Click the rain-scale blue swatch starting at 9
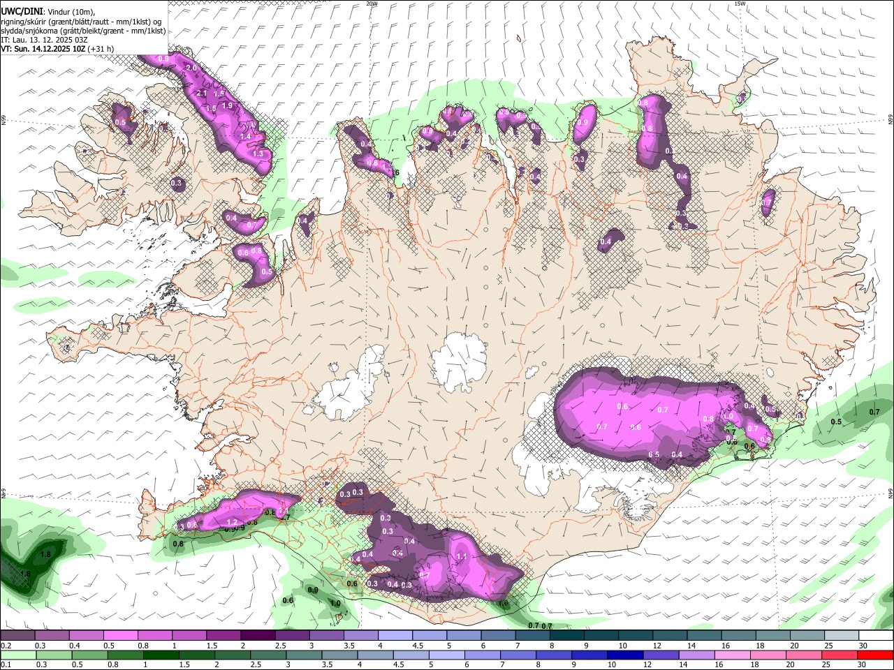This screenshot has height=670, width=894. (589, 655)
